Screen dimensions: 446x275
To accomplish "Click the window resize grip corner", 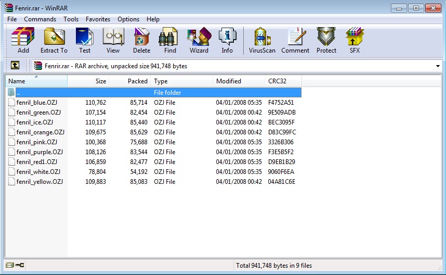I will 439,267.
